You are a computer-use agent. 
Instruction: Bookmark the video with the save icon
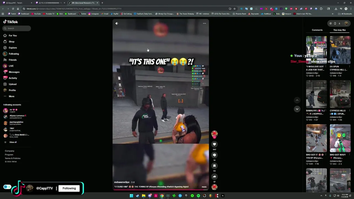click(214, 166)
